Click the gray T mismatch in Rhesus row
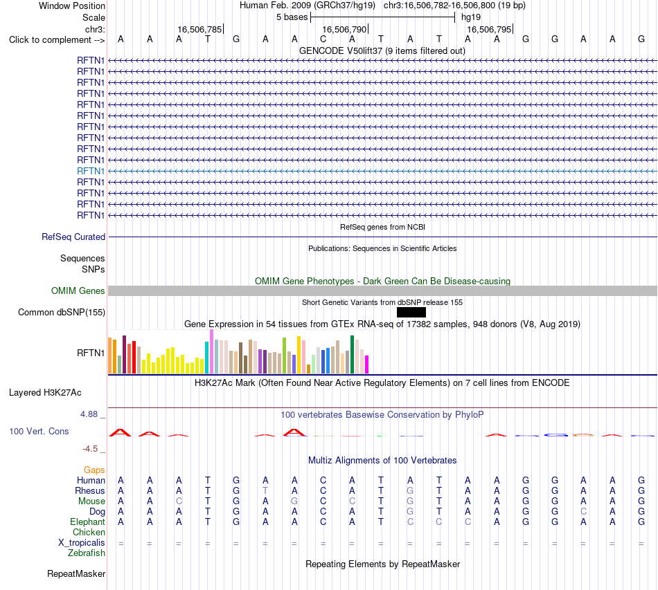 [265, 490]
